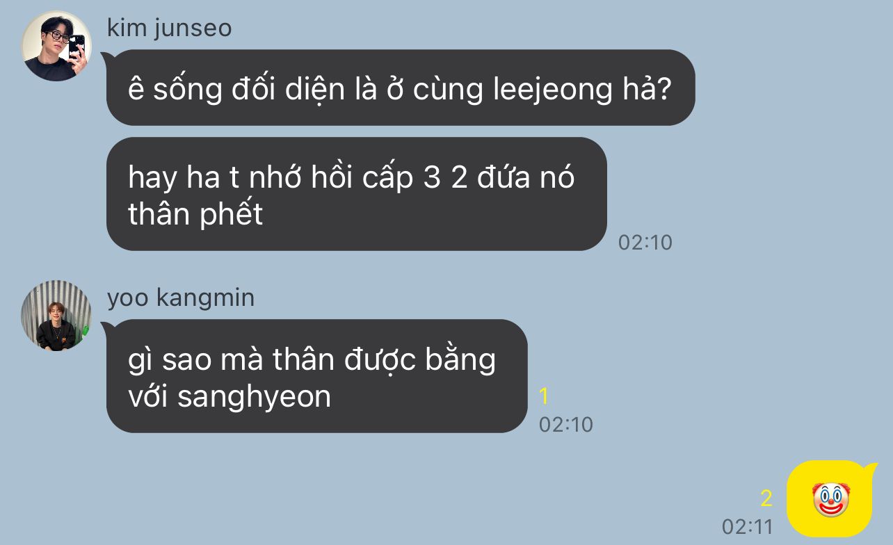Click the 02:10 timestamp beside kim junseo's message
893x545 pixels.
[x=645, y=243]
